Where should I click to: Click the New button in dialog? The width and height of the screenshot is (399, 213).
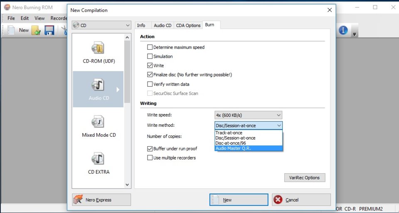point(239,200)
